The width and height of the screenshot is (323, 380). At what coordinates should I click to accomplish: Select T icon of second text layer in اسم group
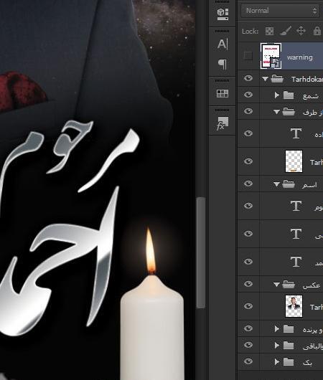coord(296,234)
